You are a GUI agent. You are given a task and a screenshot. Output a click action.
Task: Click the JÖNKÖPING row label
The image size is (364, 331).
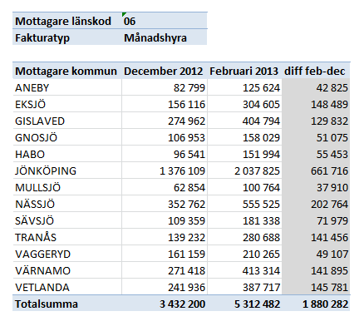[x=46, y=170]
